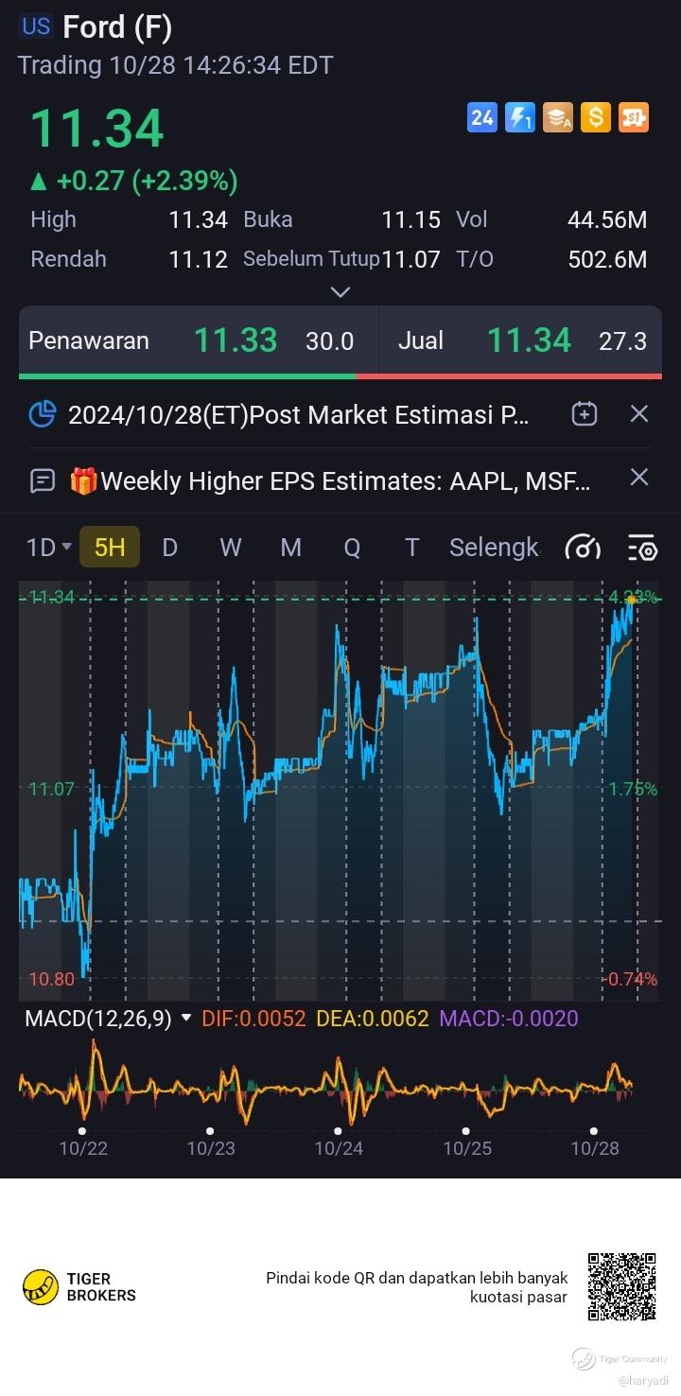Tap the yellow latest price dot on chart
Image resolution: width=681 pixels, height=1396 pixels.
click(x=631, y=600)
